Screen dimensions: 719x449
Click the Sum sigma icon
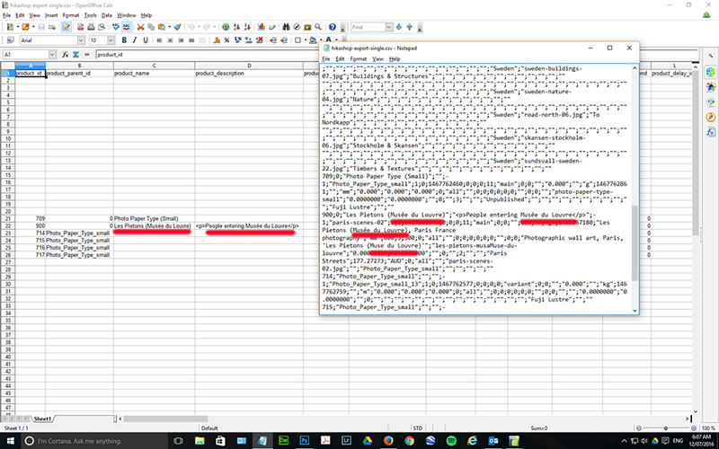click(75, 55)
